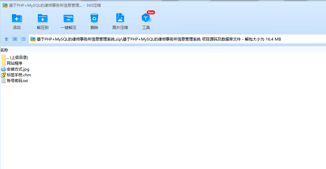326x169 pixels.
Task: Open the 图片压缩 image compression tool
Action: (x=120, y=18)
